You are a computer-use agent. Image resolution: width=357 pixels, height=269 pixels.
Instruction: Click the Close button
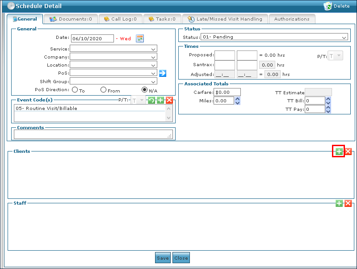[x=181, y=258]
